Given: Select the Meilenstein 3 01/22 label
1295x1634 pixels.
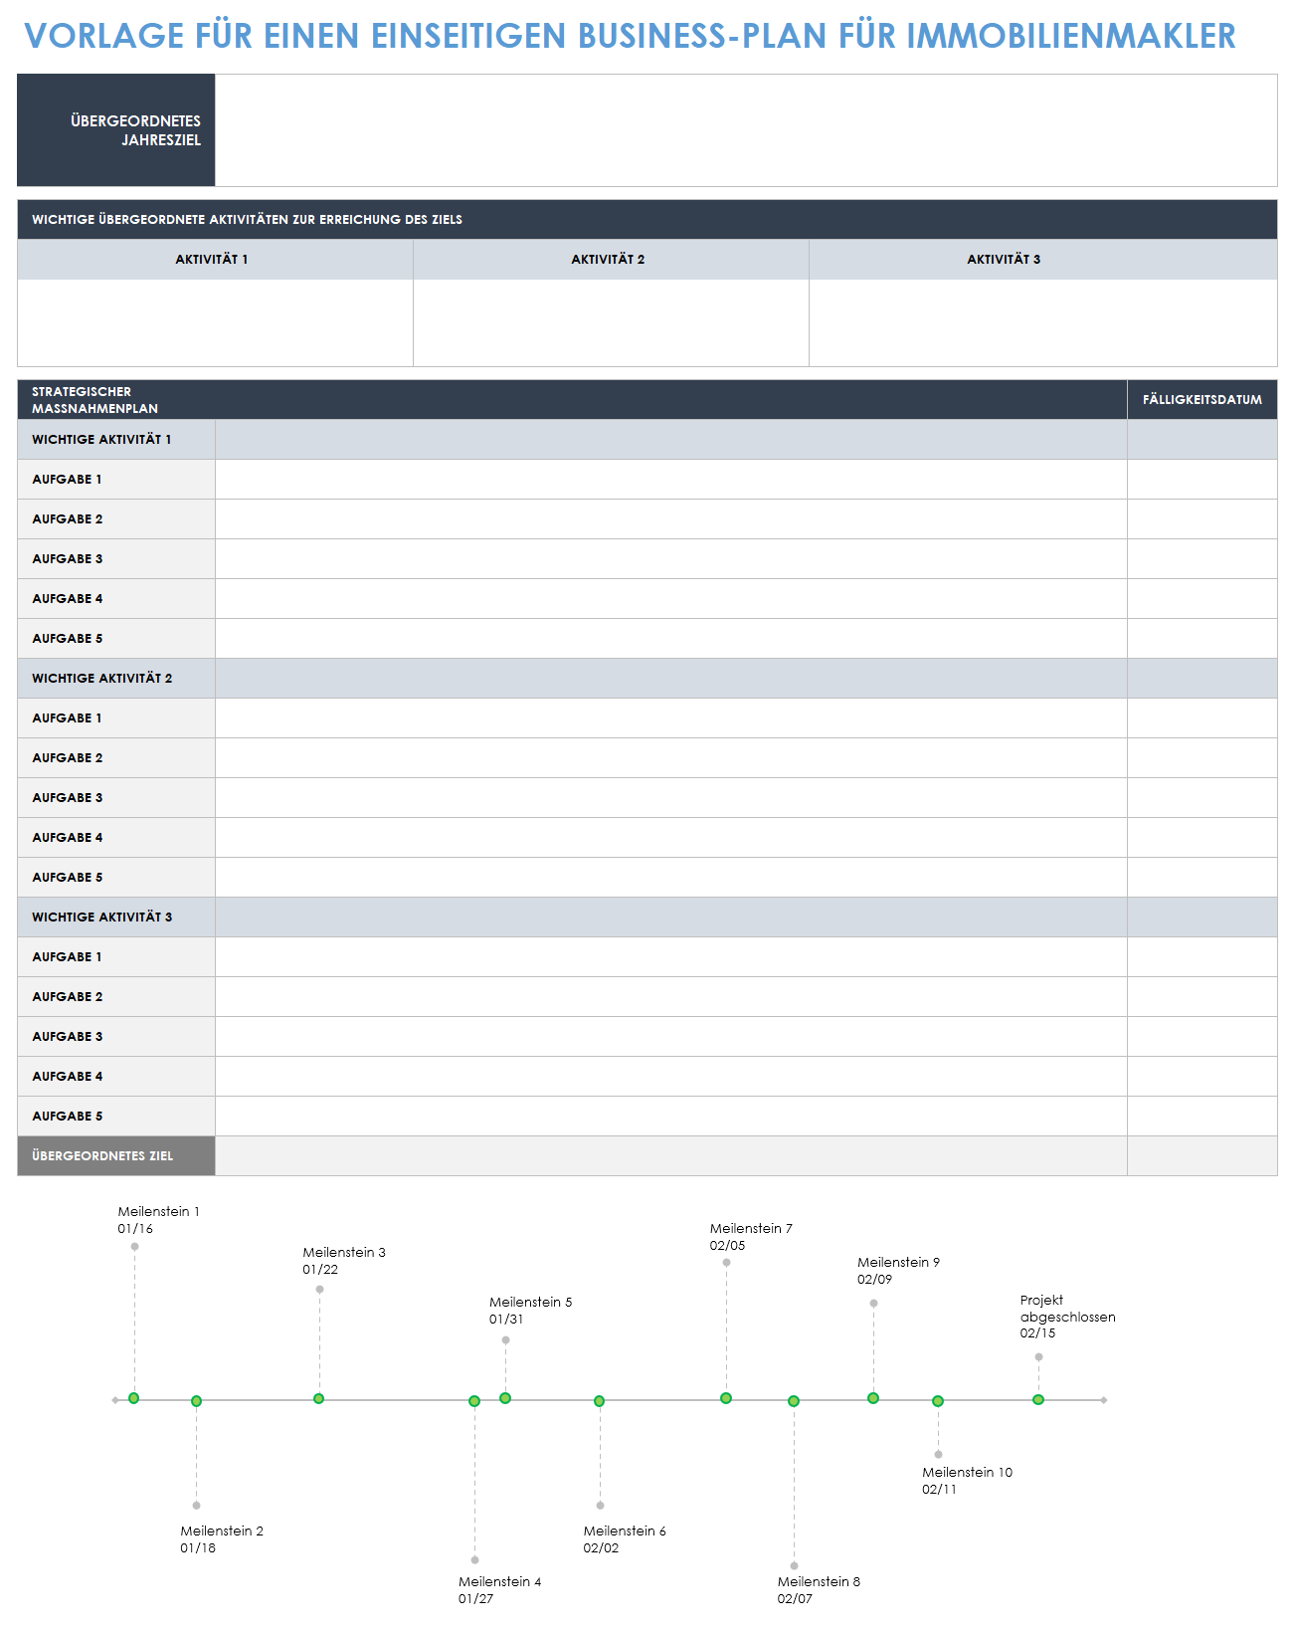Looking at the screenshot, I should coord(344,1261).
